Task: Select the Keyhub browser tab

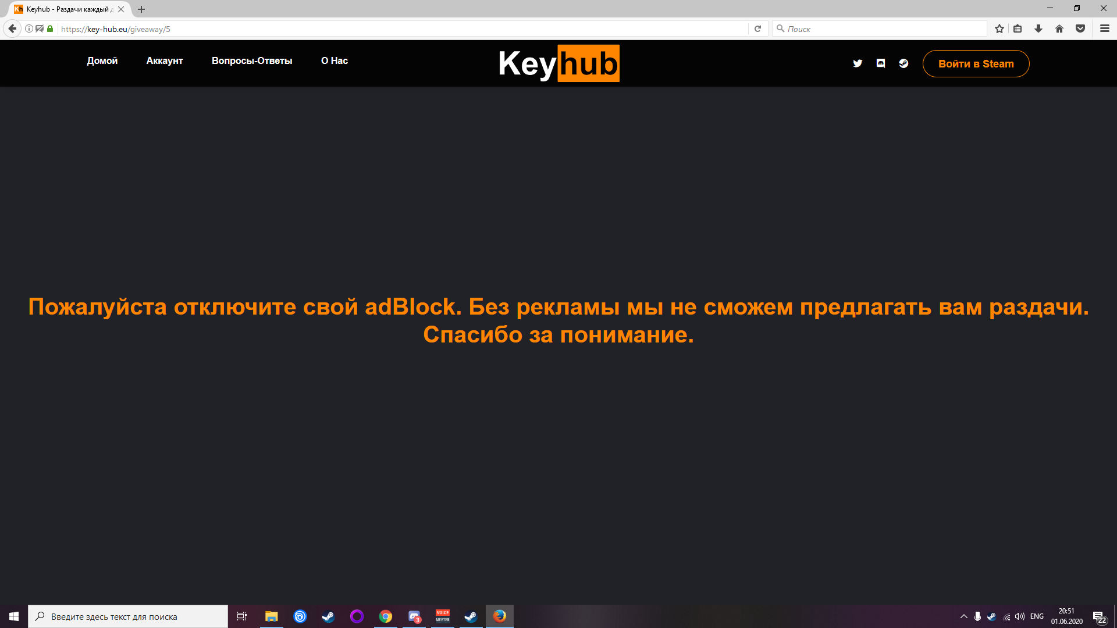Action: [69, 9]
